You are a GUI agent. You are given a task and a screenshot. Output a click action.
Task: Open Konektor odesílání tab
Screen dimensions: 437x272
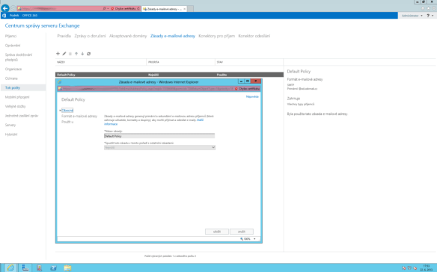[254, 36]
